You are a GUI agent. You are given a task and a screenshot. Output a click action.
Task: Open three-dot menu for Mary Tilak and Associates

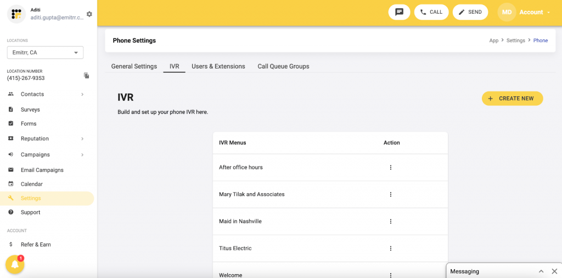click(391, 194)
